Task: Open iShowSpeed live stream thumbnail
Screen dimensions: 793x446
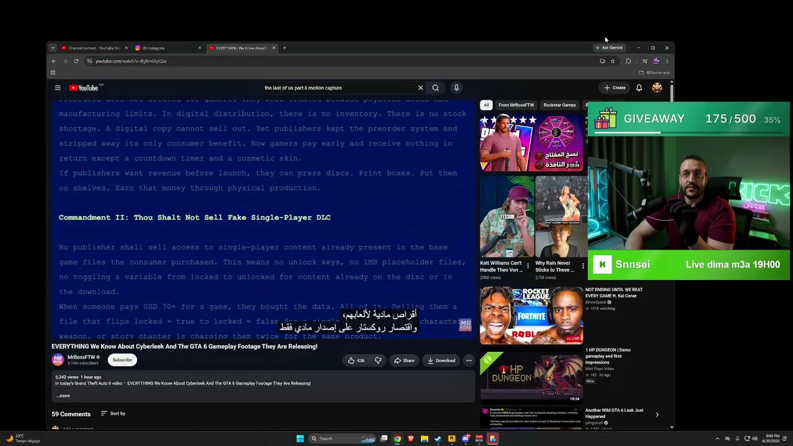Action: [531, 315]
